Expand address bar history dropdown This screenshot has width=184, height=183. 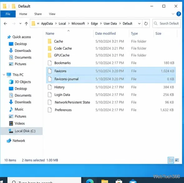pyautogui.click(x=139, y=24)
